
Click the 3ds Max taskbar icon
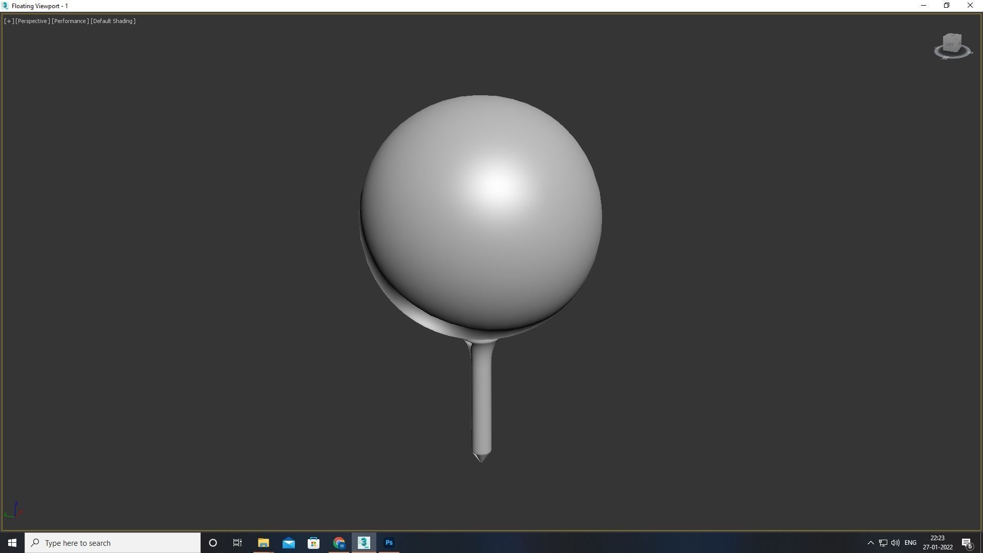tap(364, 543)
